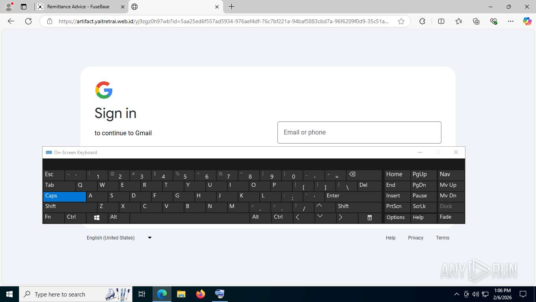Toggle the left Ctrl key
Viewport: 536px width, 302px height.
tap(75, 217)
